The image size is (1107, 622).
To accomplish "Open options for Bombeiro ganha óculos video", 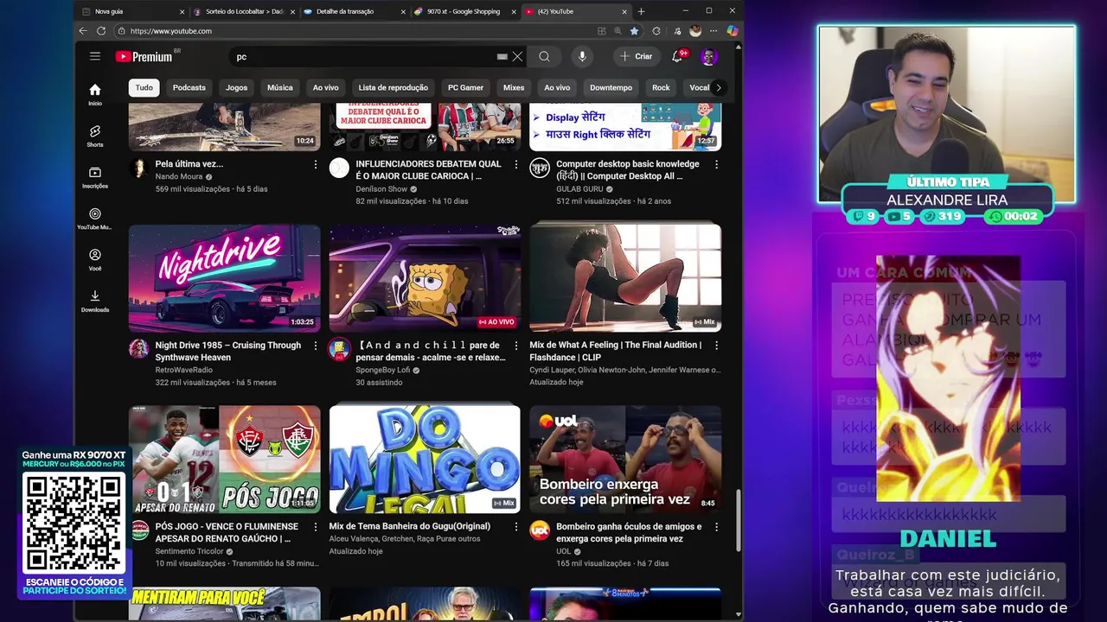I will [716, 527].
